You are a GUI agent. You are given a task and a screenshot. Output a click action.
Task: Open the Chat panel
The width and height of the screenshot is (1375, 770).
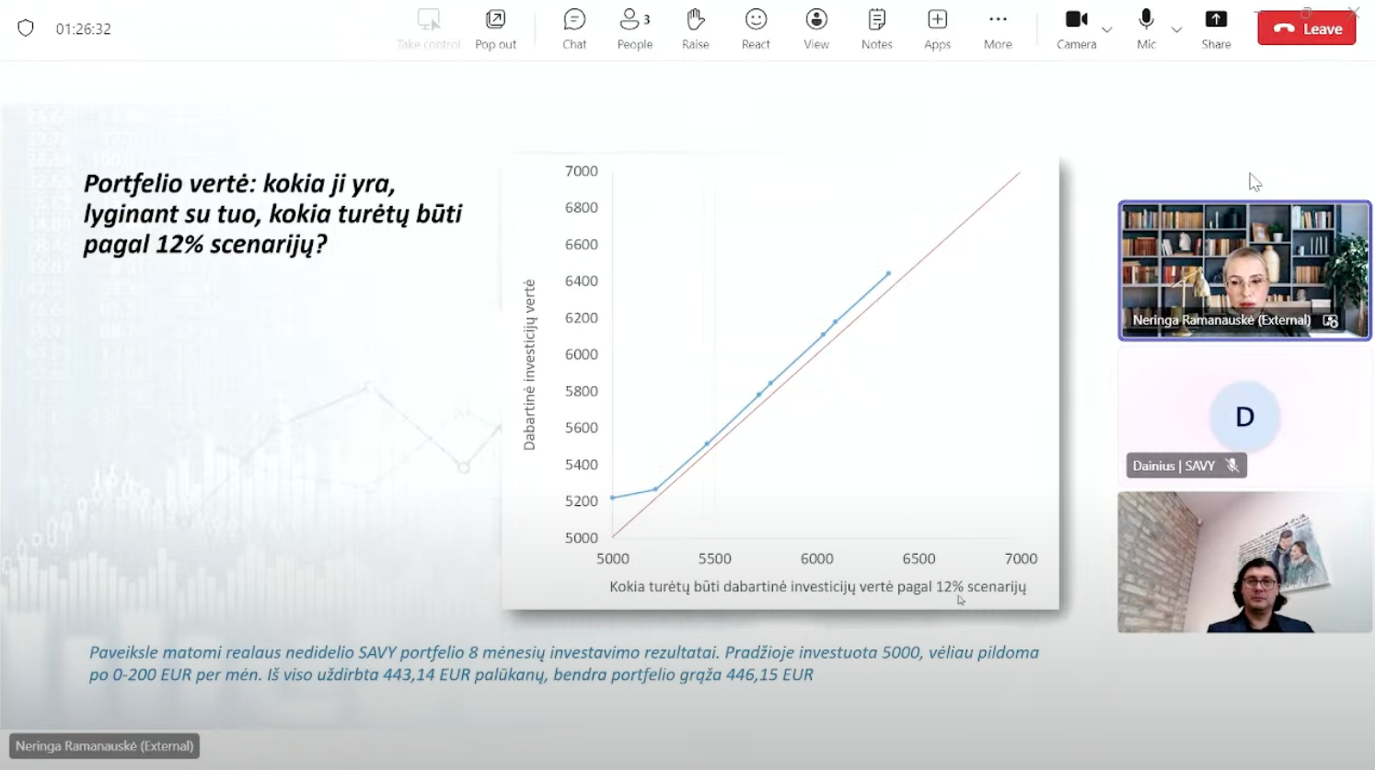coord(574,29)
